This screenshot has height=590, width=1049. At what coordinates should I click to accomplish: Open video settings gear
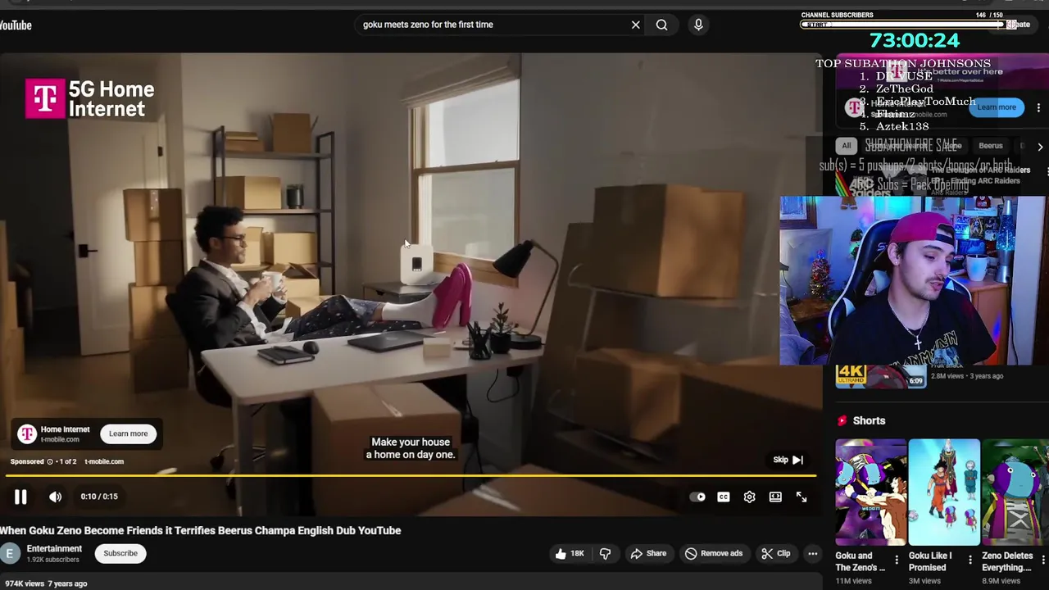coord(749,497)
